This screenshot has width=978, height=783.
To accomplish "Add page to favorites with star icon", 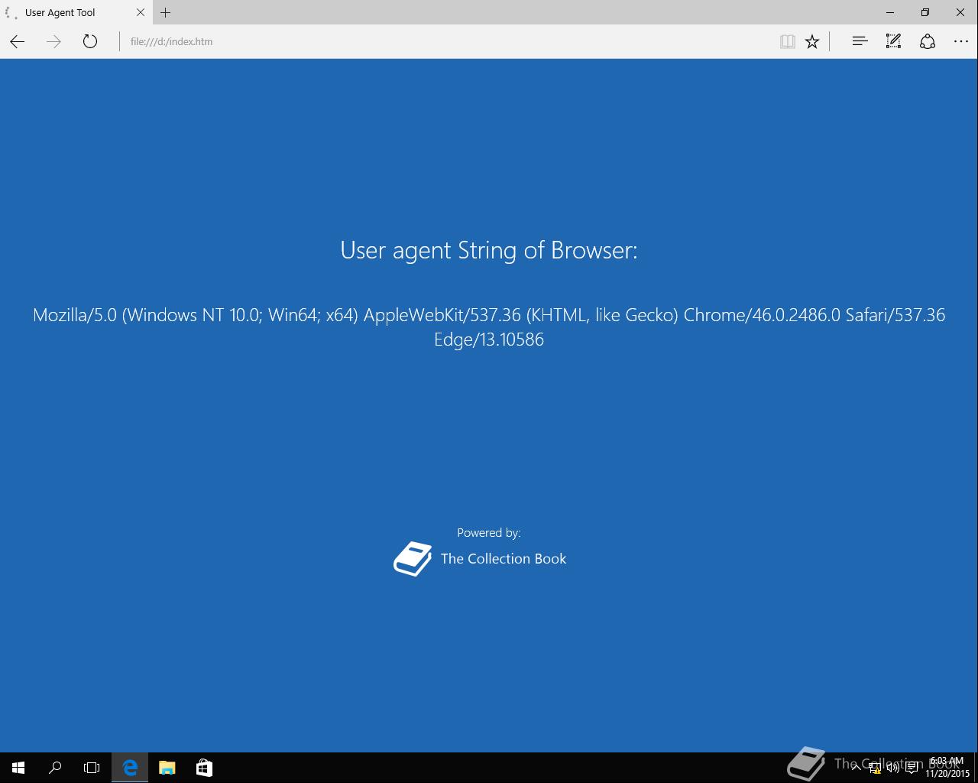I will pyautogui.click(x=812, y=41).
